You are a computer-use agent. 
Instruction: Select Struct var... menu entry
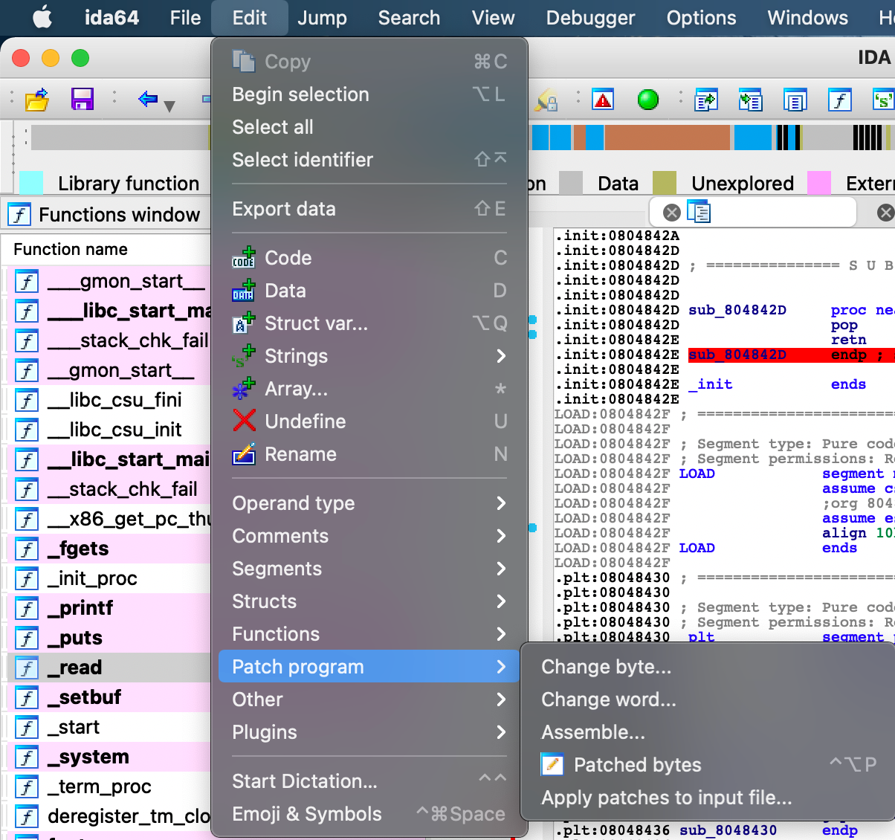tap(369, 323)
